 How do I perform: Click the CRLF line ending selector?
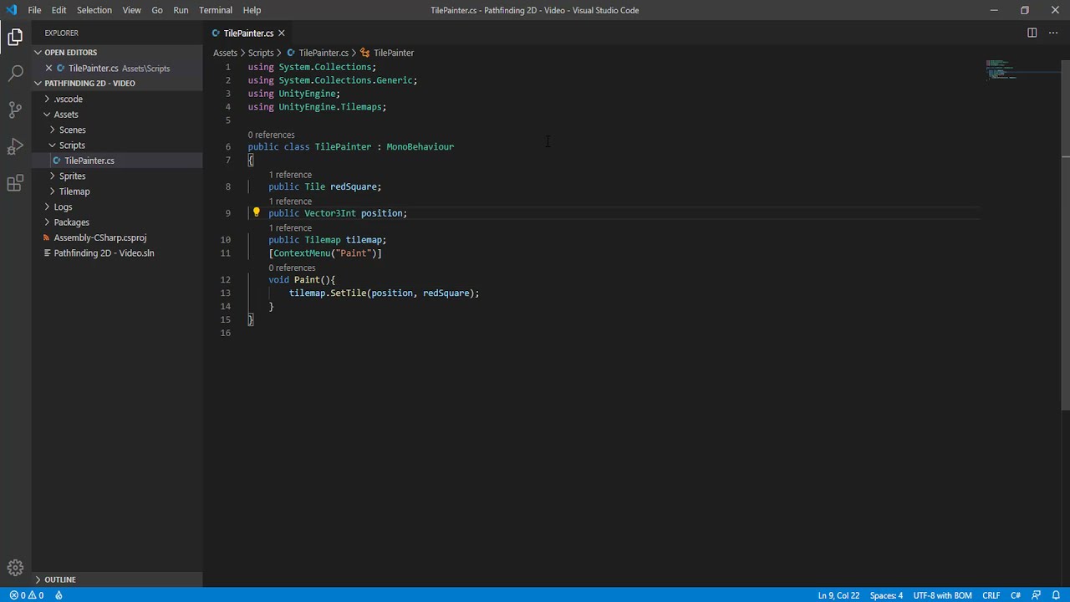991,595
